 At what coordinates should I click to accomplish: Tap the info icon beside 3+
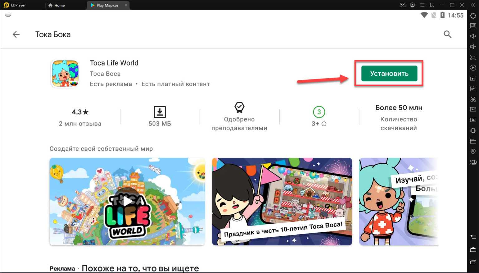pos(324,124)
